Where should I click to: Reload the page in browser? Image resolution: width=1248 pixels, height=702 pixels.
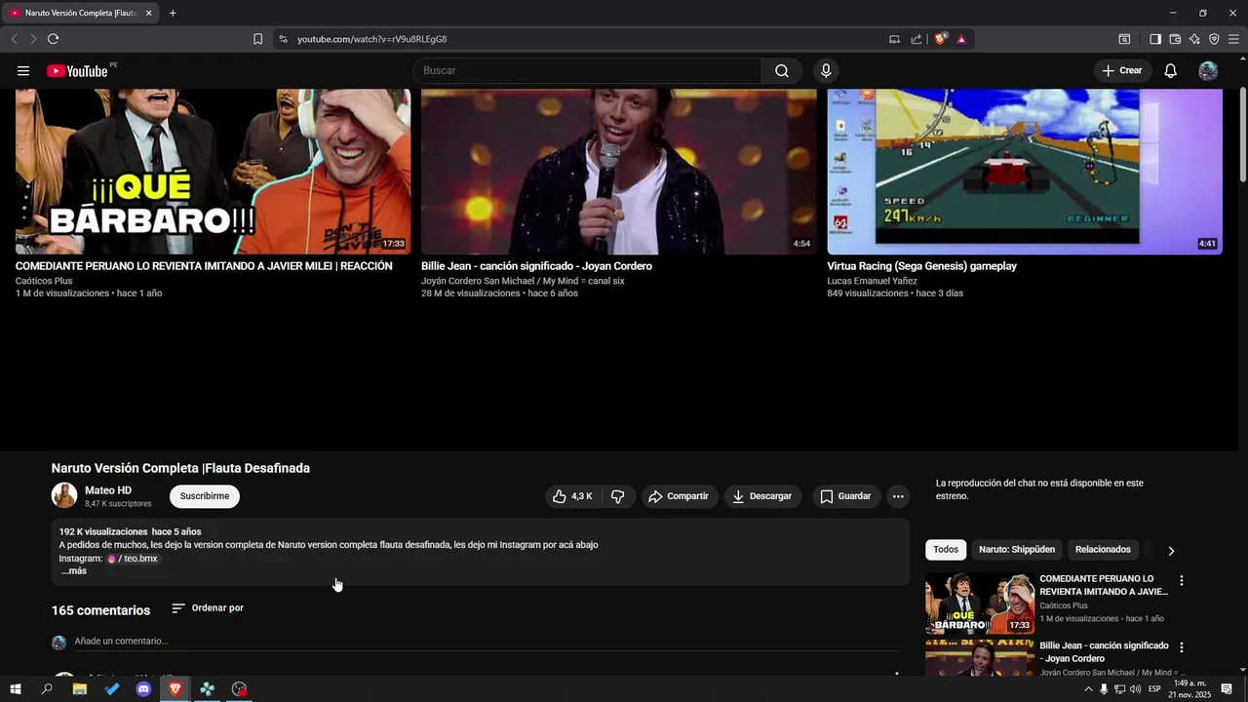coord(53,39)
